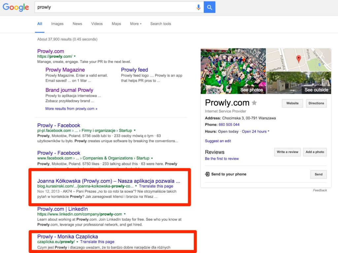Viewport: 338px width, 253px height.
Task: Click the Send to your phone icon
Action: point(207,174)
